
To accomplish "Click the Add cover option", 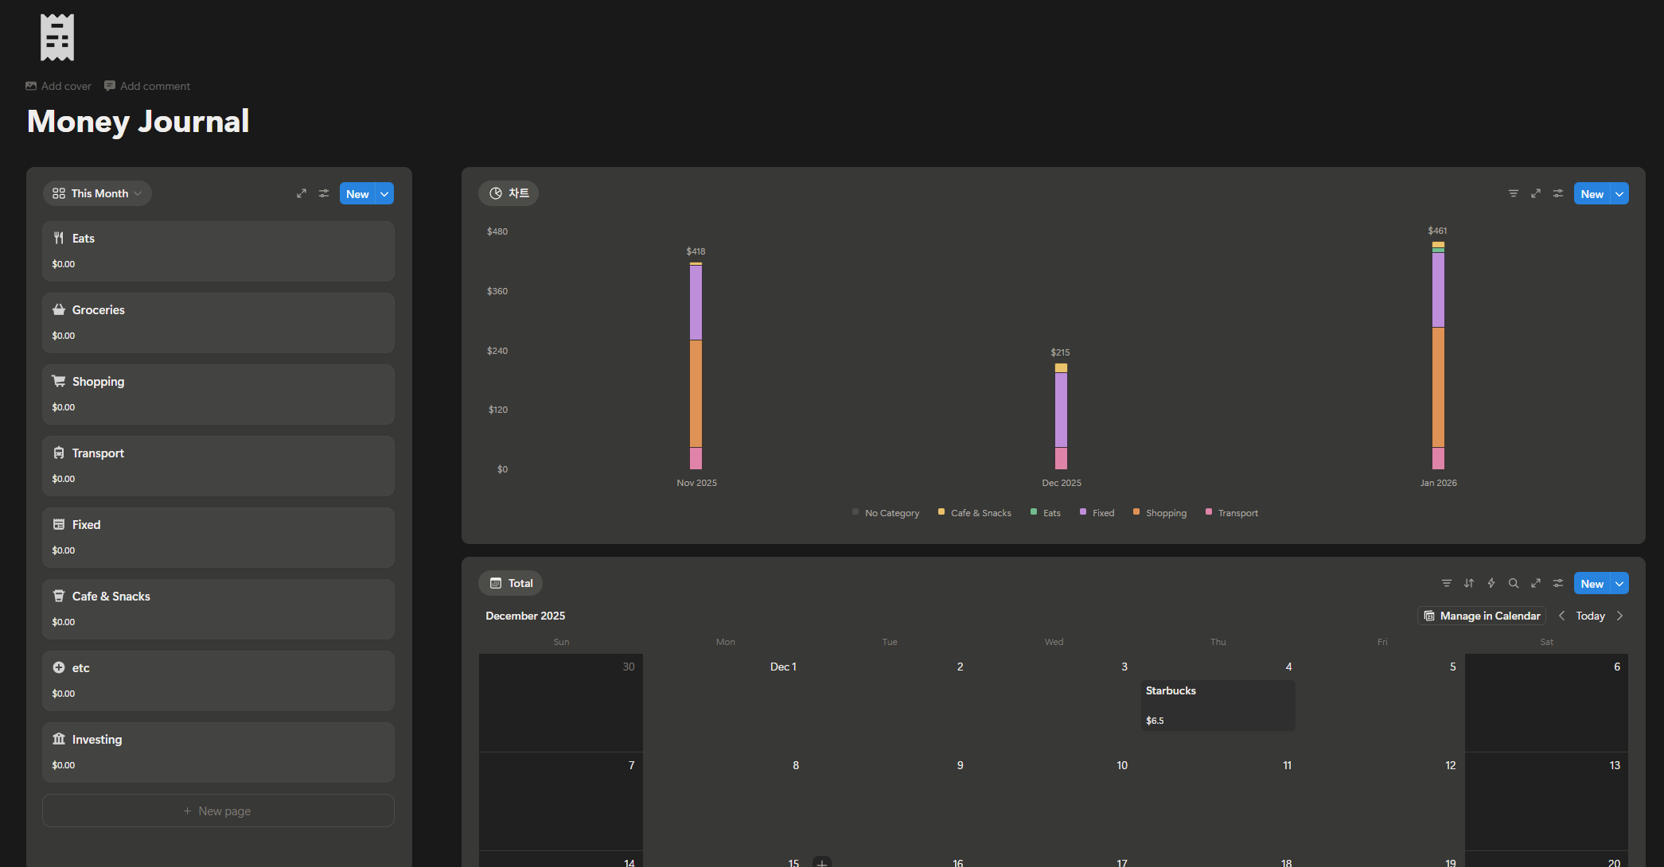I will coord(58,86).
